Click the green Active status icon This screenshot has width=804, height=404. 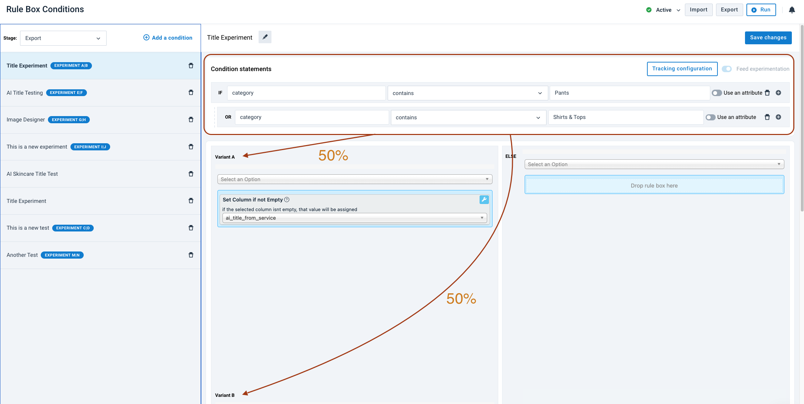pos(649,10)
